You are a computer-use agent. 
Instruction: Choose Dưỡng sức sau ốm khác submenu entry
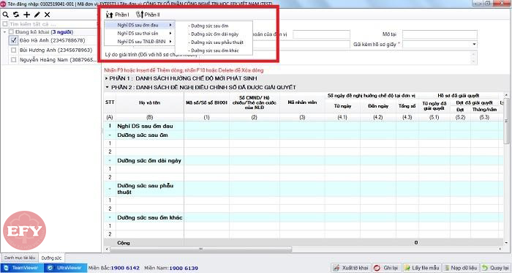[214, 51]
